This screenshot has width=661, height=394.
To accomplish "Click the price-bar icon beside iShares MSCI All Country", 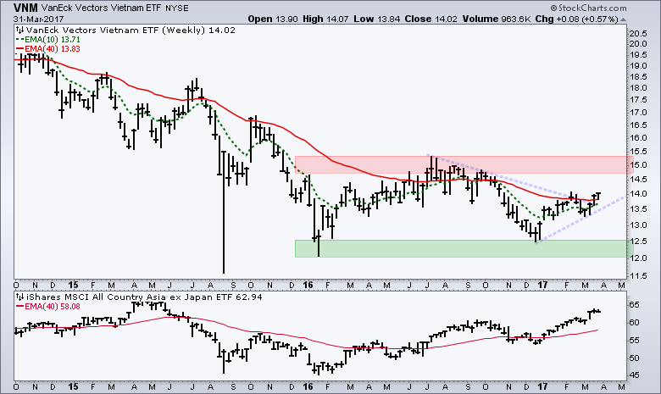I will pos(19,297).
